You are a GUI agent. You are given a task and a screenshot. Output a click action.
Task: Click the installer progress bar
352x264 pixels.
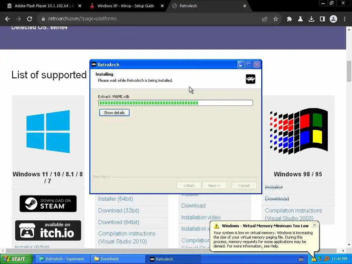point(176,103)
